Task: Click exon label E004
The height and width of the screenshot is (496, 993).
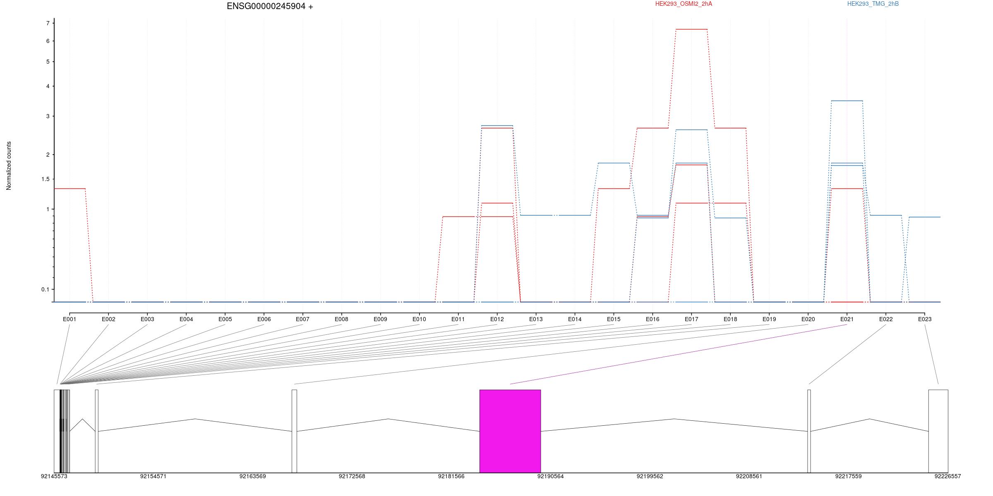Action: tap(186, 319)
